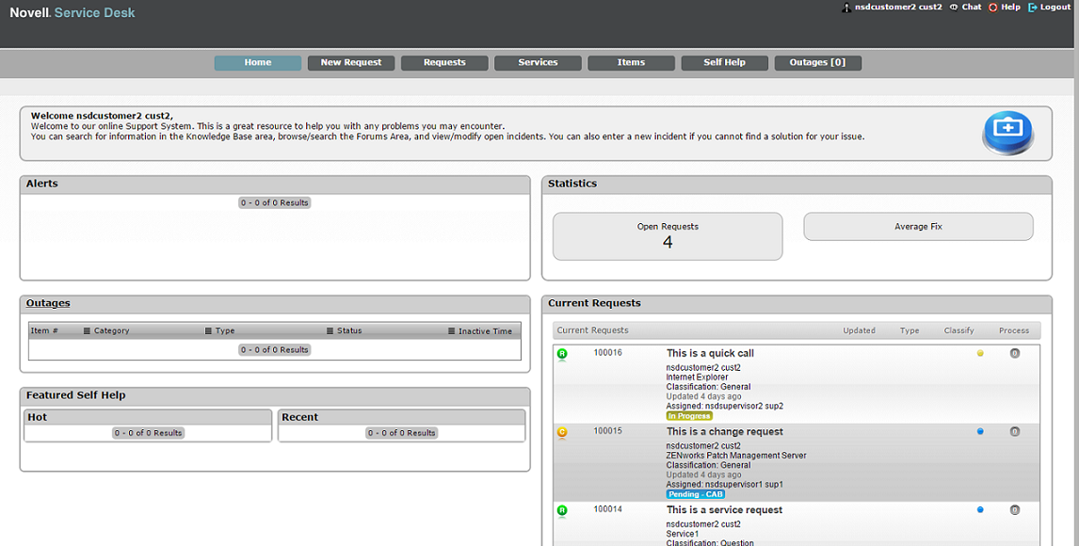
Task: Click process count badge on request 100014
Action: tap(1014, 510)
